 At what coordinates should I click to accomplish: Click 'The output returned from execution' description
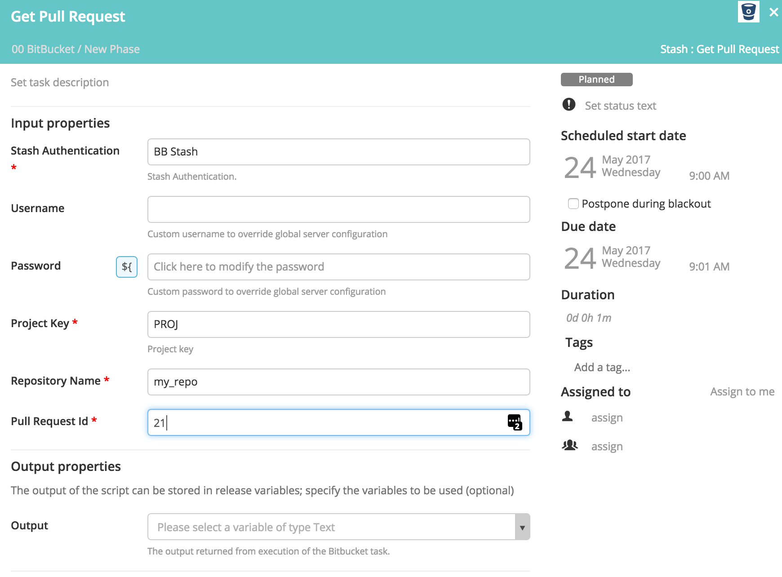269,551
